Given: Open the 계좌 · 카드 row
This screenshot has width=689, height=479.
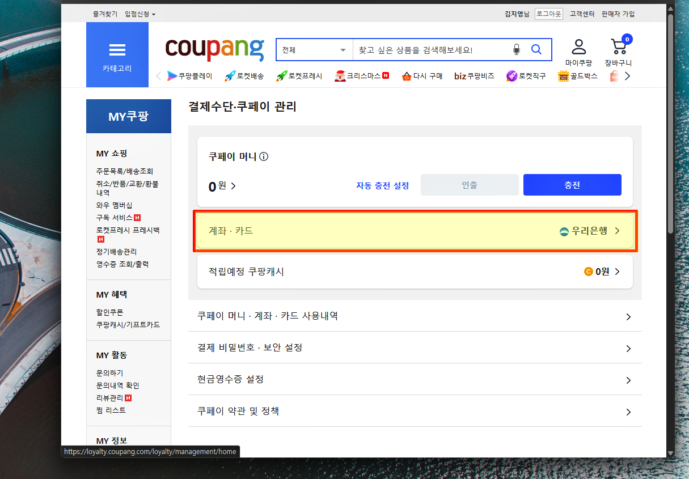Looking at the screenshot, I should coord(415,231).
